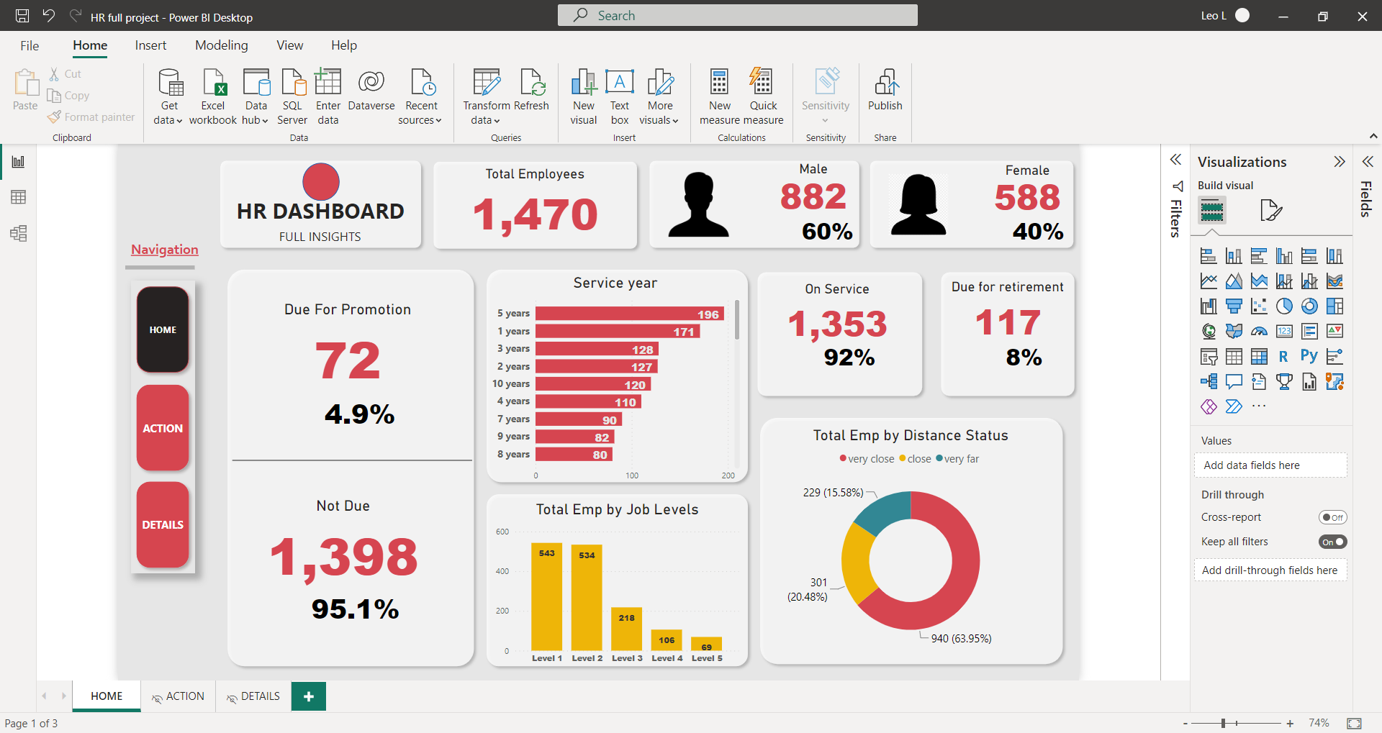
Task: Adjust the zoom level slider
Action: (1223, 723)
